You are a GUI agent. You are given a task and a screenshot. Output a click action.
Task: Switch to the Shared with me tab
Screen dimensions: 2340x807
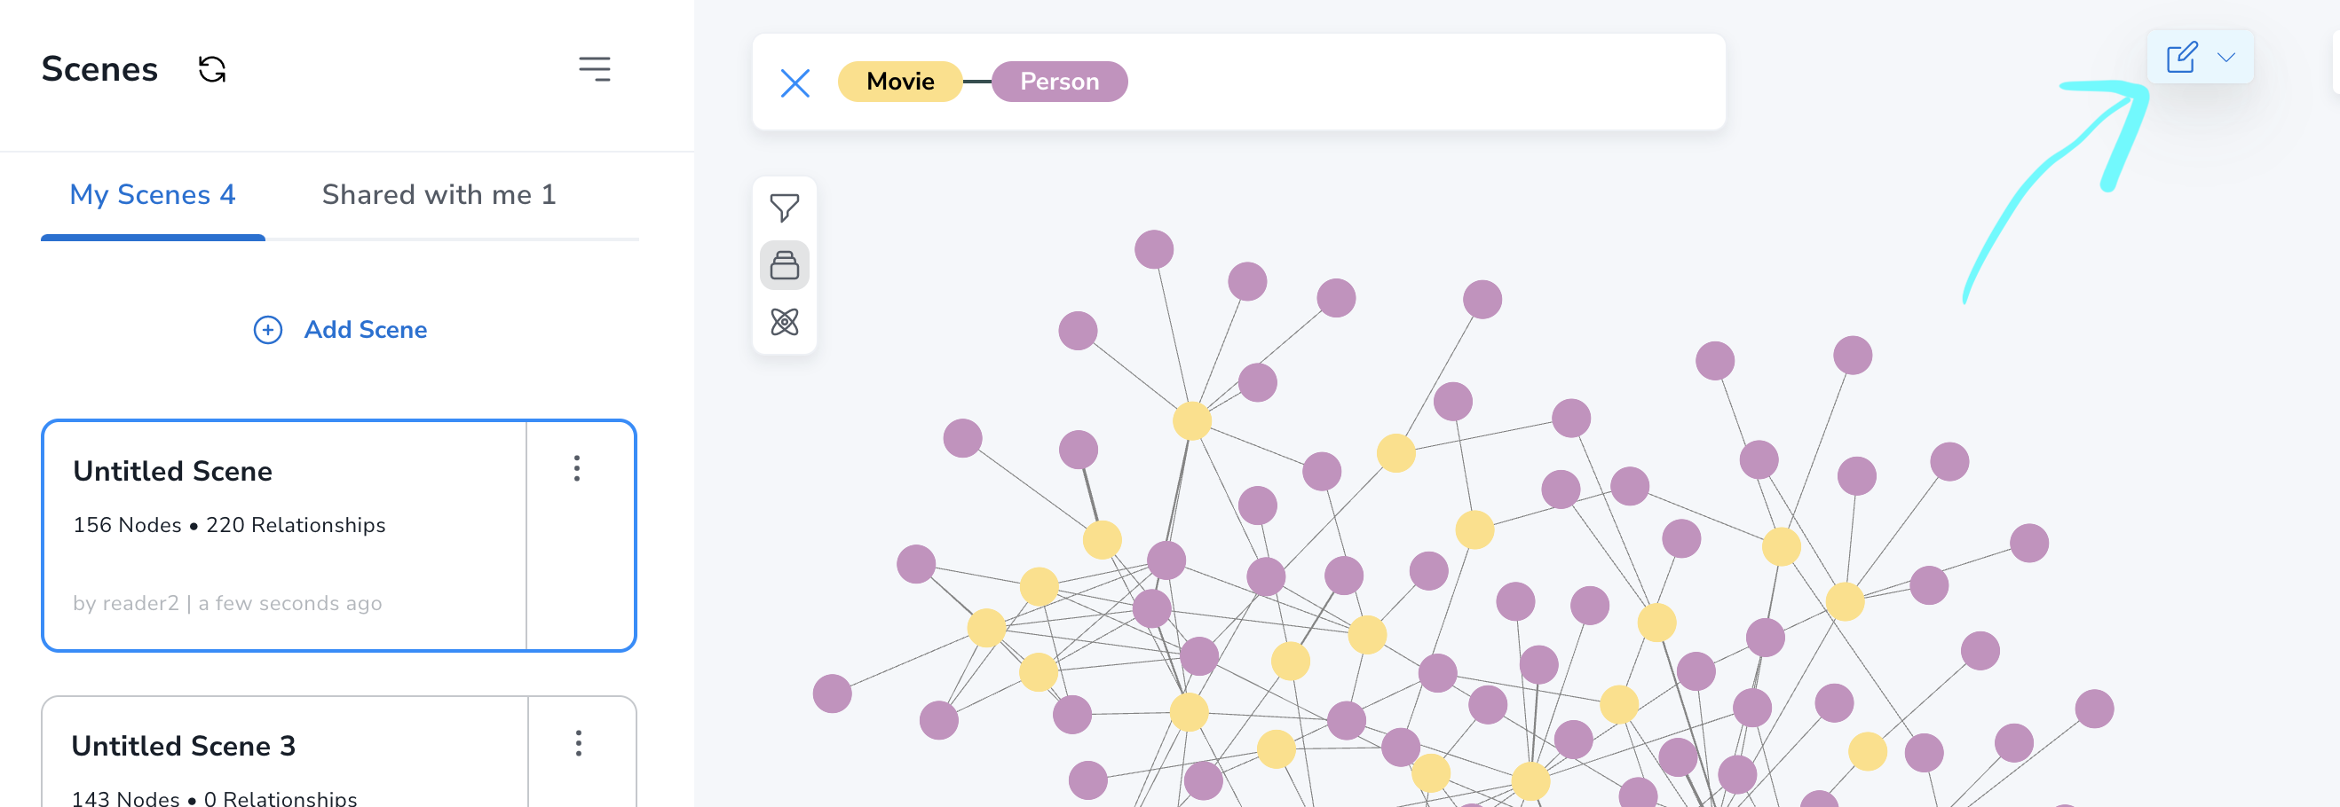pyautogui.click(x=439, y=194)
